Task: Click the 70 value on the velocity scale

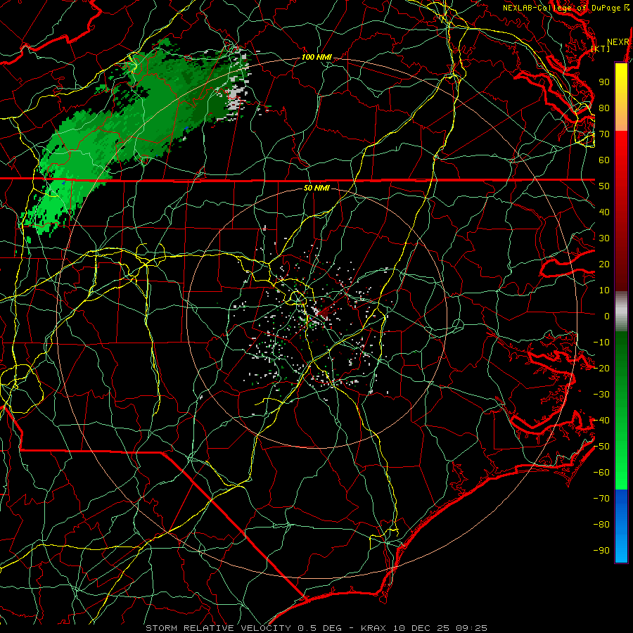Action: point(604,134)
